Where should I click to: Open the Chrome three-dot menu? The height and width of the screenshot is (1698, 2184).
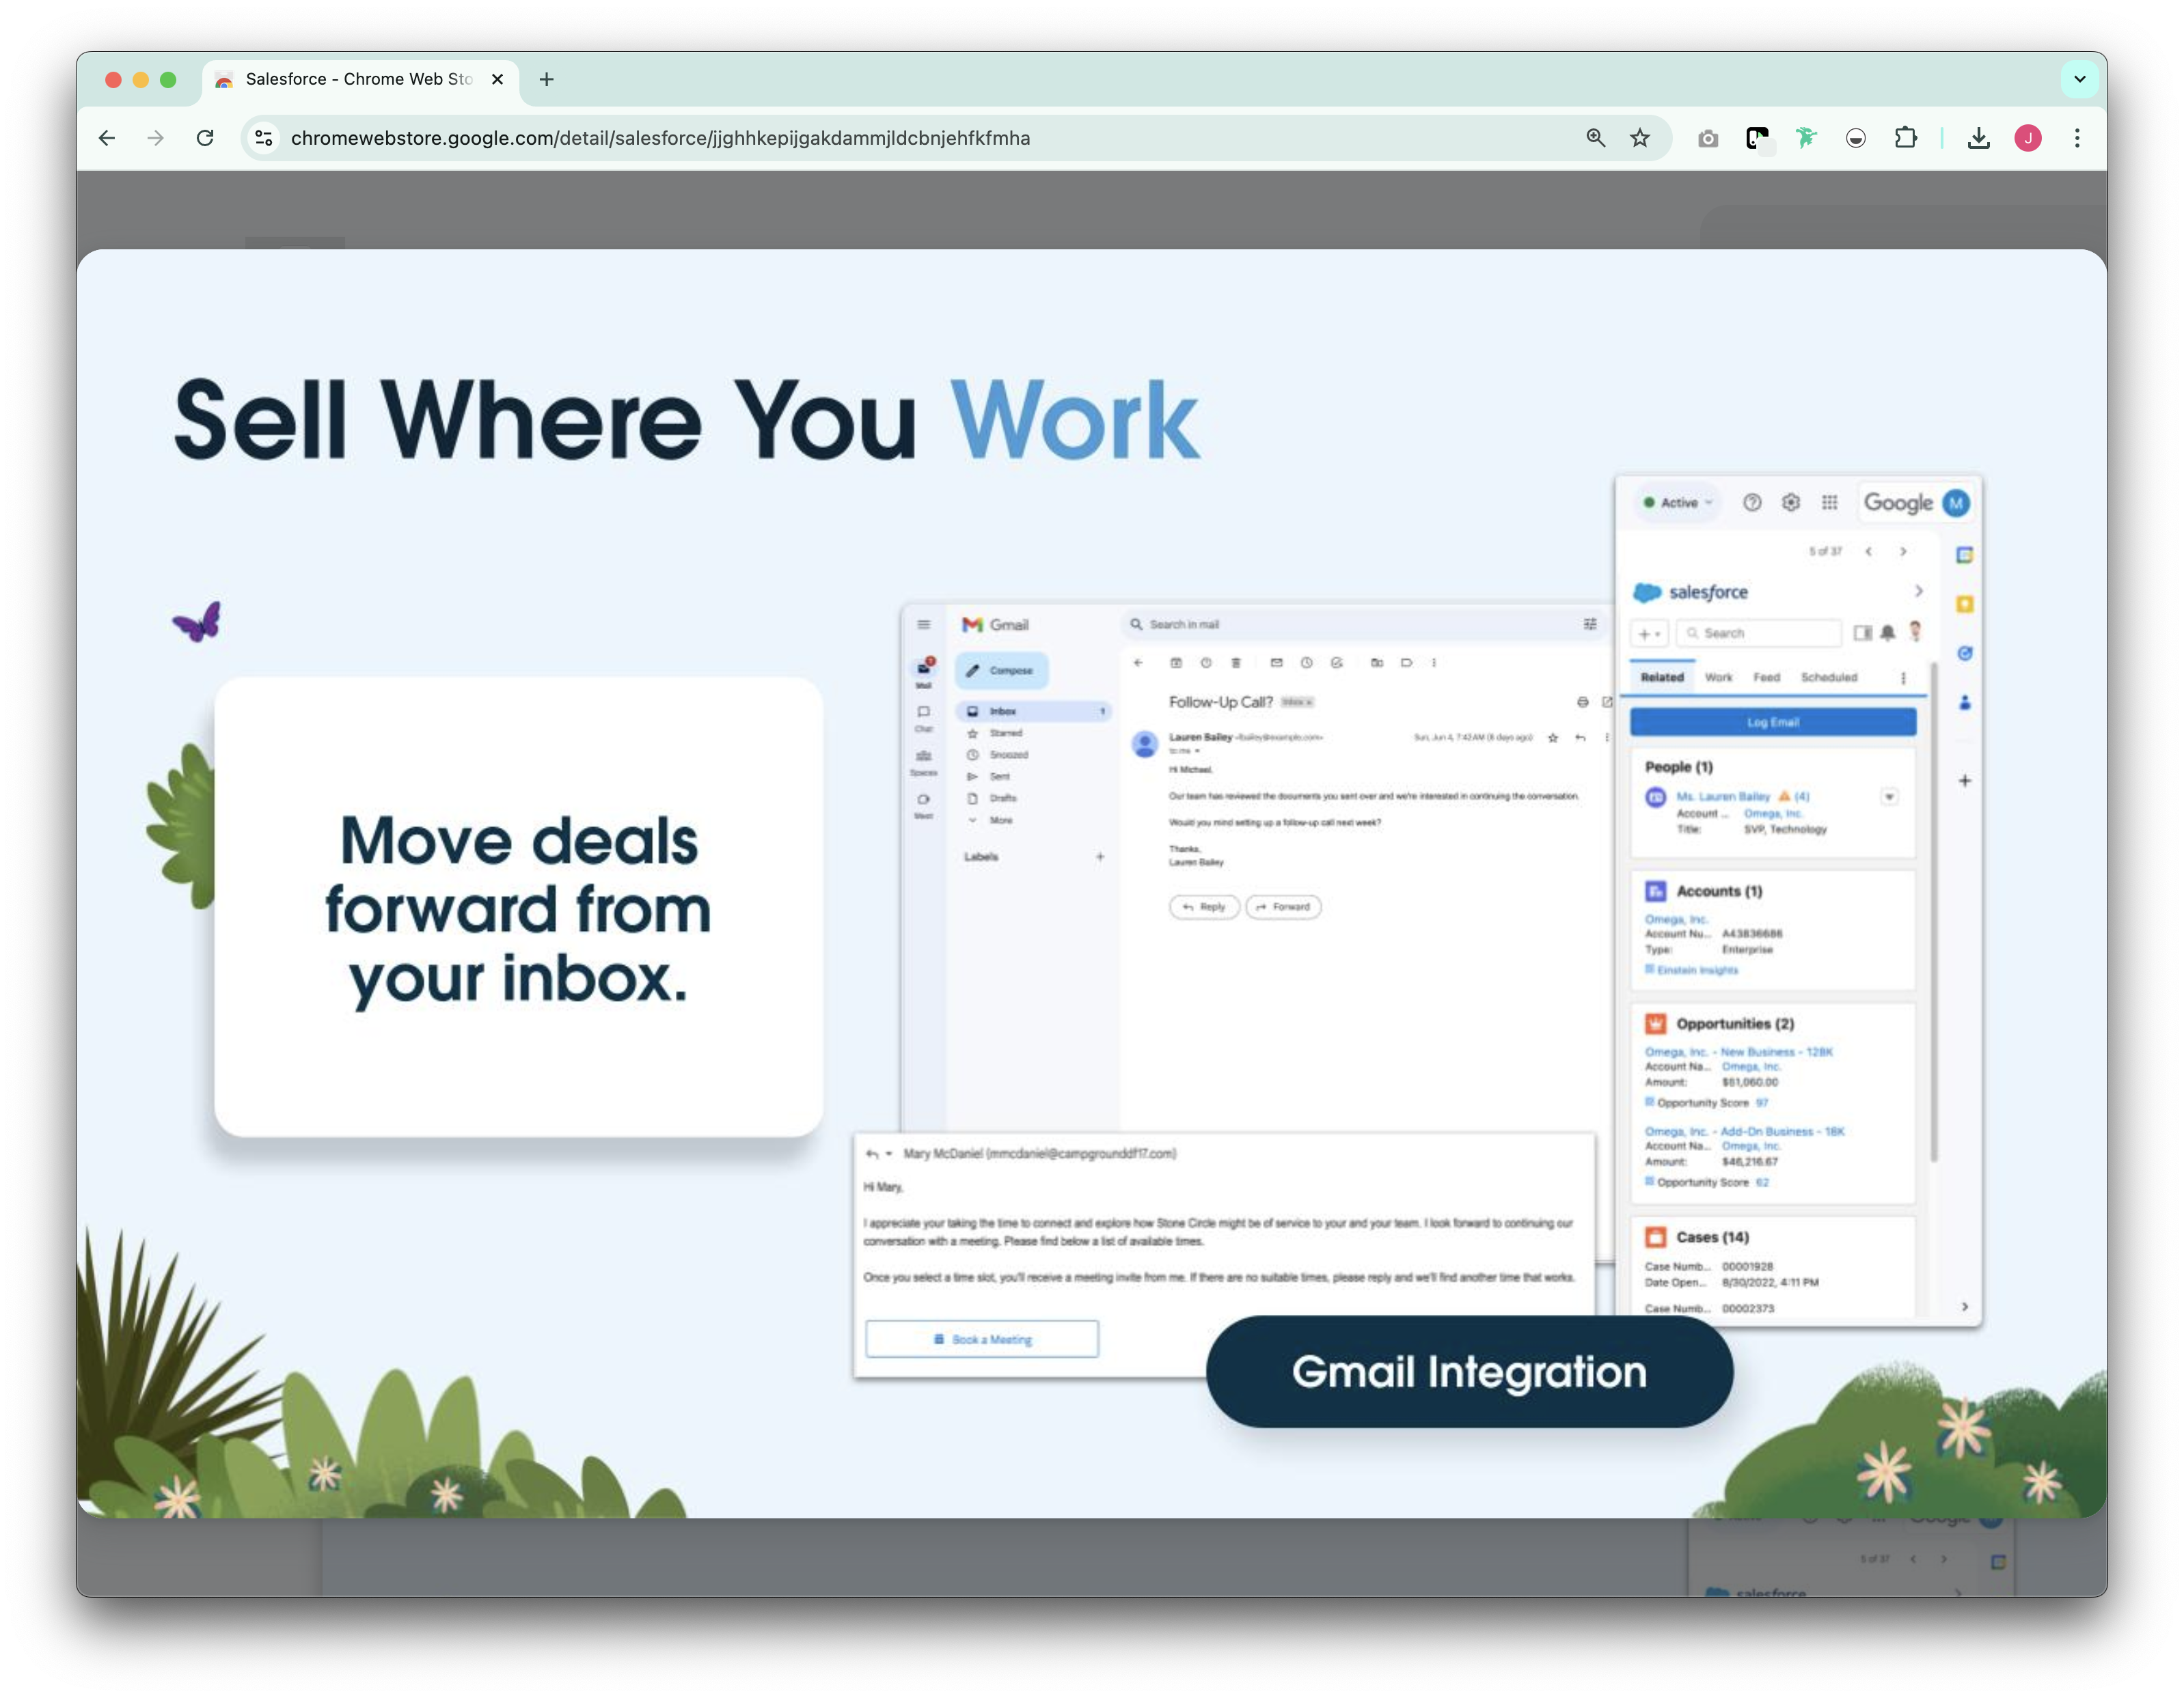[2077, 138]
